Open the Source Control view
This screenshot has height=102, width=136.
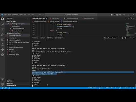click(x=3, y=29)
